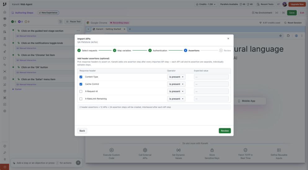Jump to Authentication wizard step
The height and width of the screenshot is (170, 308).
[158, 50]
